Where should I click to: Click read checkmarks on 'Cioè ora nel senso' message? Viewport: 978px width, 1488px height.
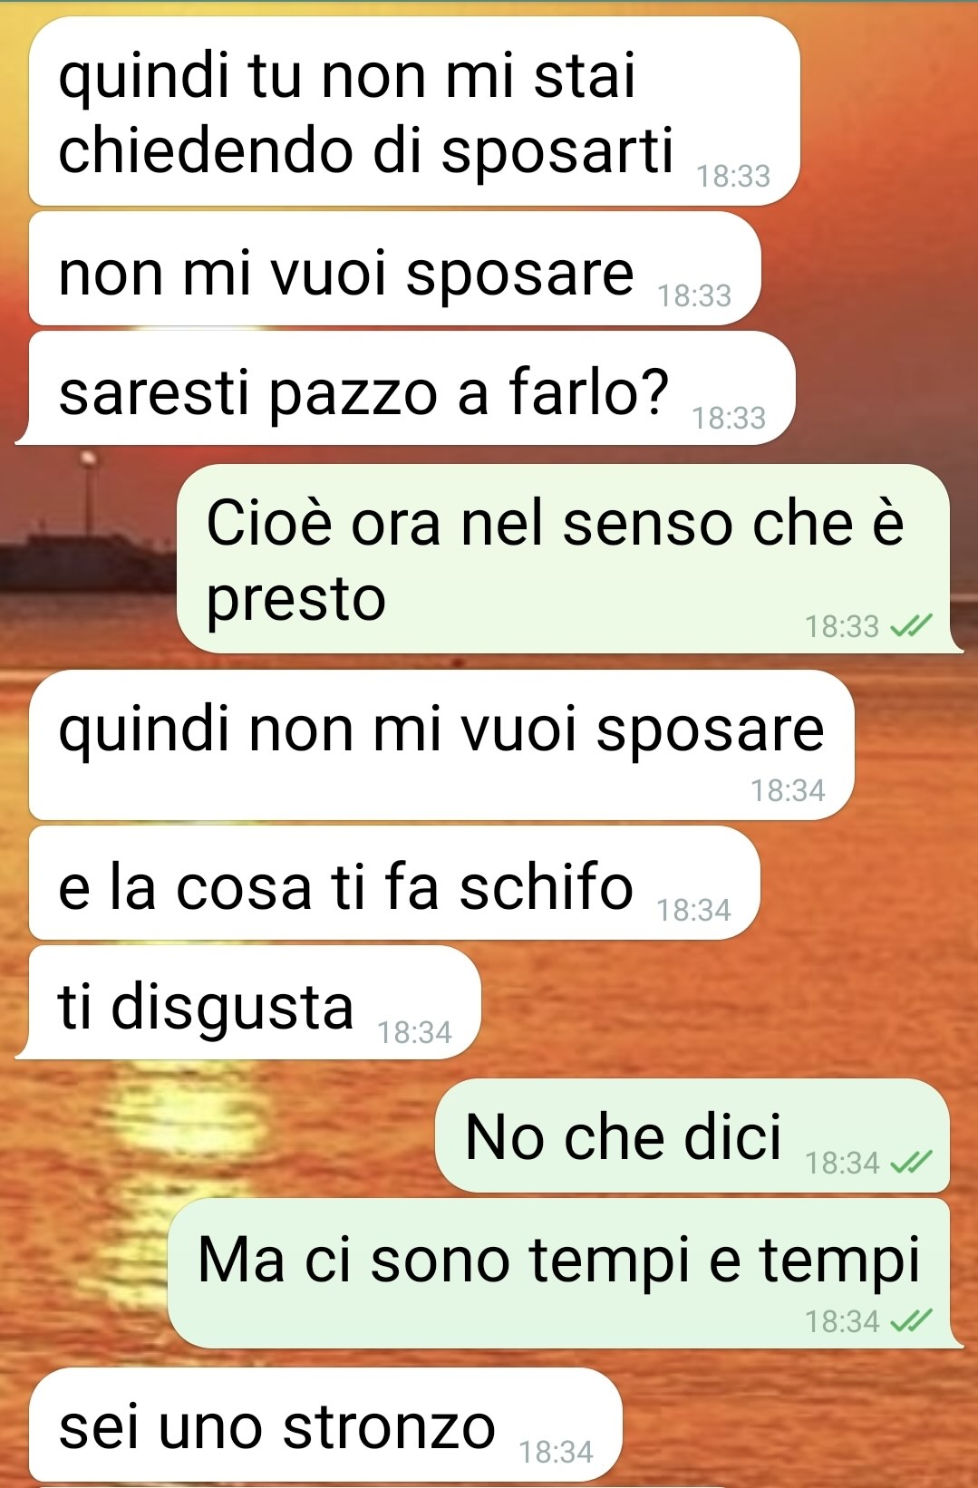tap(911, 625)
